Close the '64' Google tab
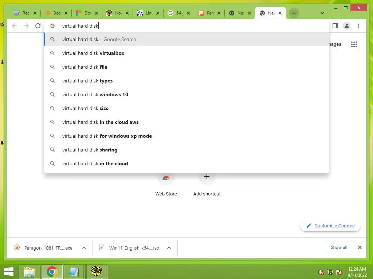 click(188, 13)
